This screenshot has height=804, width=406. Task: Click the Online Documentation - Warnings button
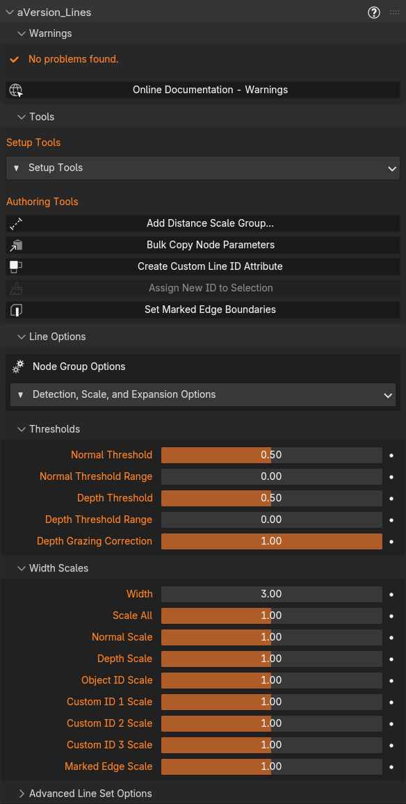click(203, 90)
